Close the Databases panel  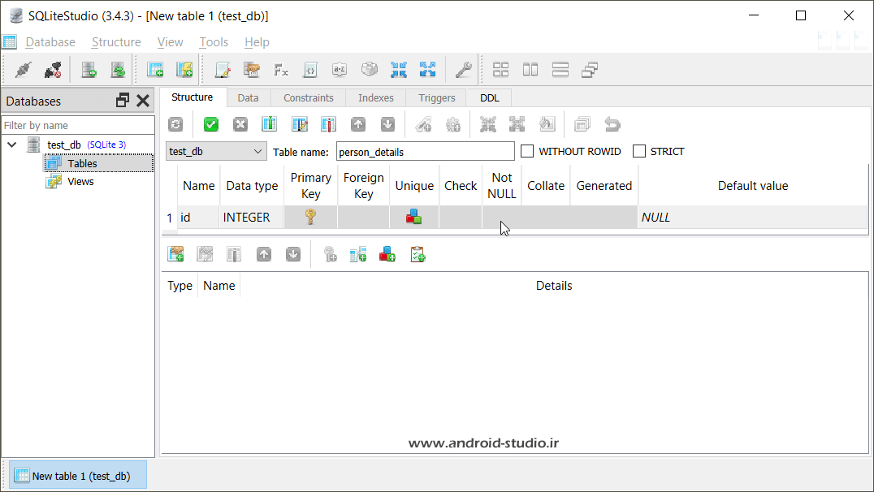click(143, 101)
